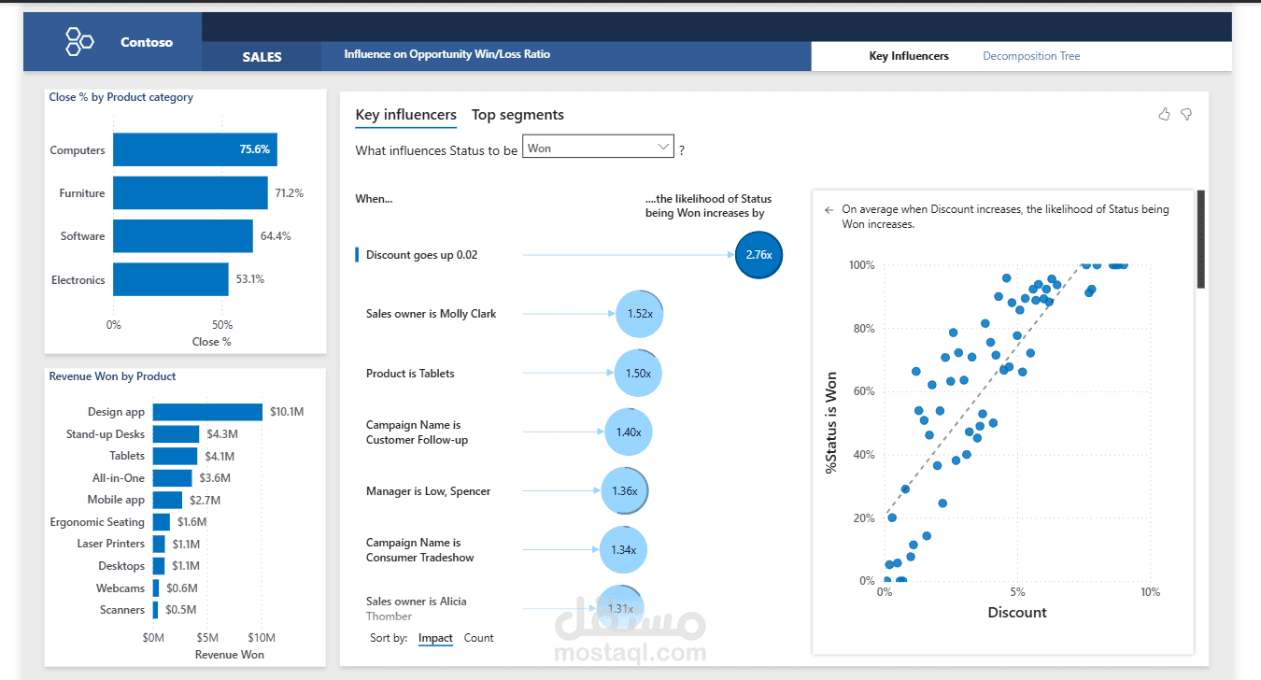Switch to the Top segments tab
The image size is (1261, 680).
click(517, 114)
